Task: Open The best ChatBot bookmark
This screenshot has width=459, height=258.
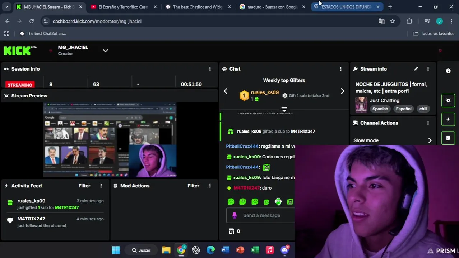Action: coord(43,33)
